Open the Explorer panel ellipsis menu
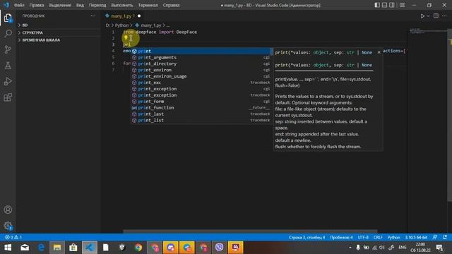Screen dimensions: 452x254 click(93, 16)
